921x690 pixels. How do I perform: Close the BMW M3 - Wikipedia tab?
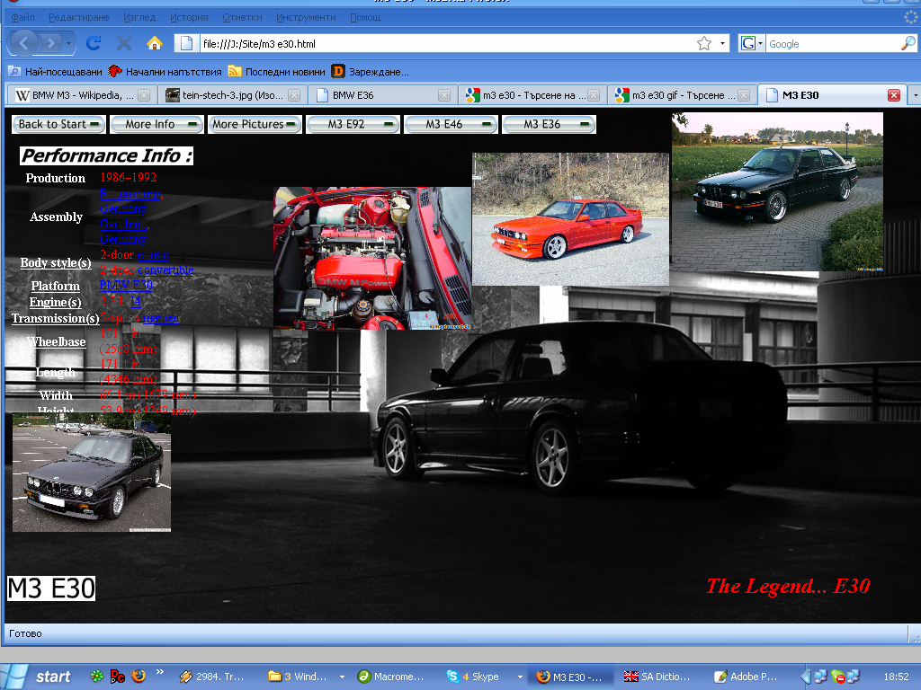144,95
